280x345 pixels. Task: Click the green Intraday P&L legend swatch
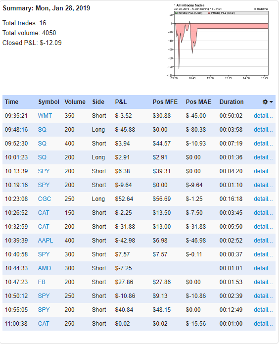(176, 13)
